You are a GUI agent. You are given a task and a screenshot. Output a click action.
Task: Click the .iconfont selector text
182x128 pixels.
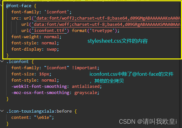(17, 61)
